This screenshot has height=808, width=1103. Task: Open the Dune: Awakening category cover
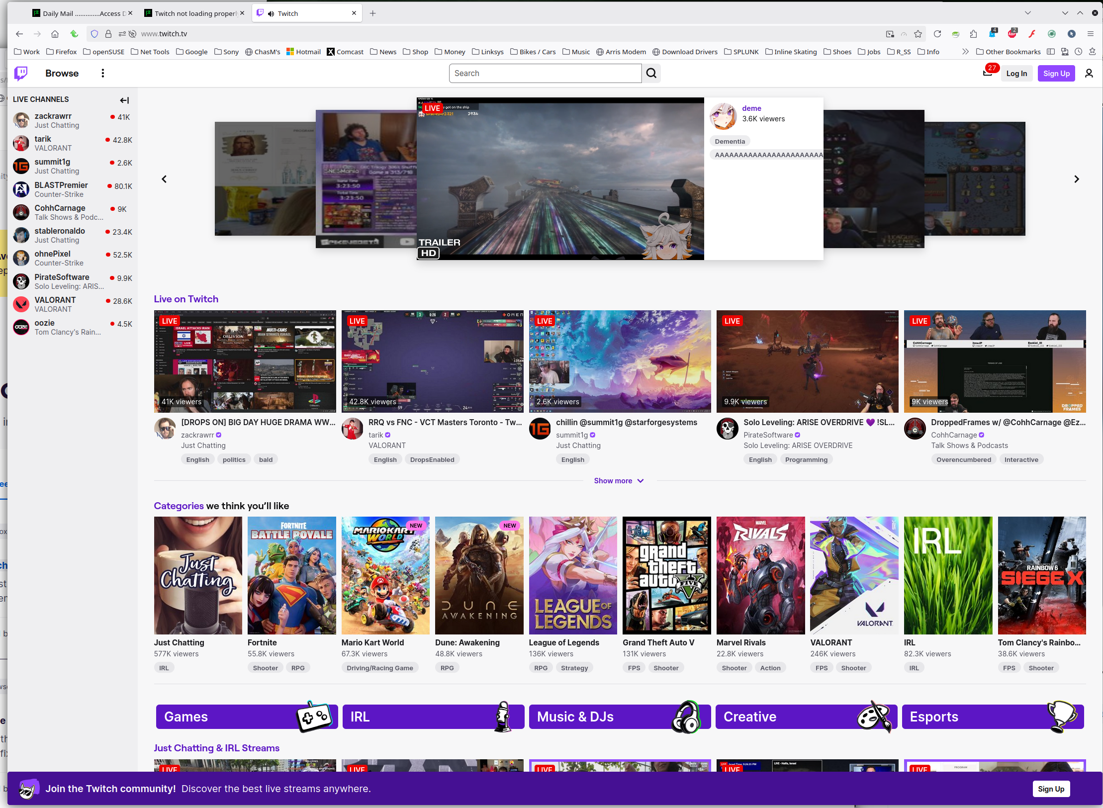[x=479, y=575]
